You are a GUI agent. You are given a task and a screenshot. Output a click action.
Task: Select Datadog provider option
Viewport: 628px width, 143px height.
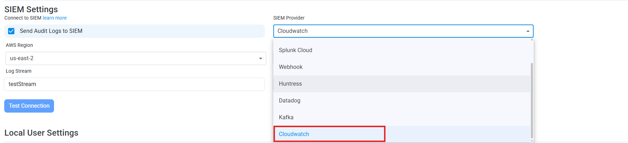(x=402, y=101)
